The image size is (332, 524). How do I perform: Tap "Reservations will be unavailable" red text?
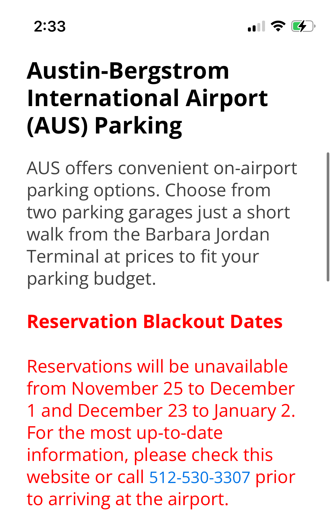pos(157,367)
